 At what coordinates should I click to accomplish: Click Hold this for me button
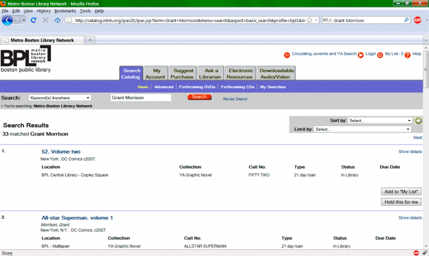[401, 202]
